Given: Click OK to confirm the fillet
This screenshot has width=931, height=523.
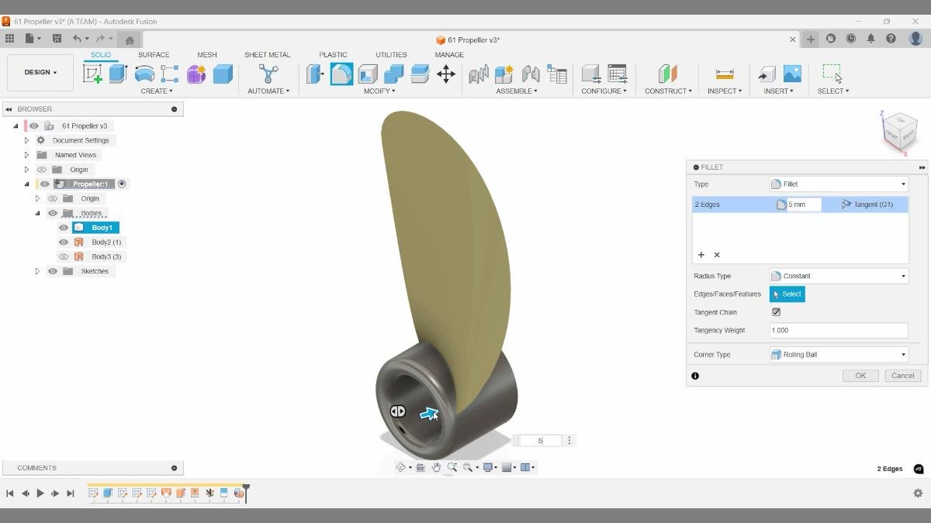Looking at the screenshot, I should click(860, 375).
